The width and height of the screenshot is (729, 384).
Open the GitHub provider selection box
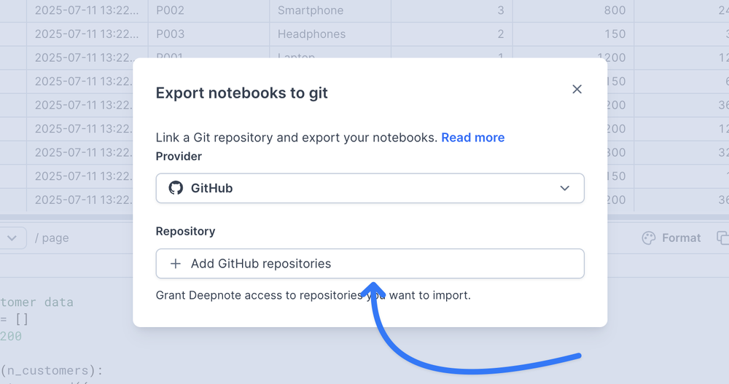pyautogui.click(x=370, y=188)
